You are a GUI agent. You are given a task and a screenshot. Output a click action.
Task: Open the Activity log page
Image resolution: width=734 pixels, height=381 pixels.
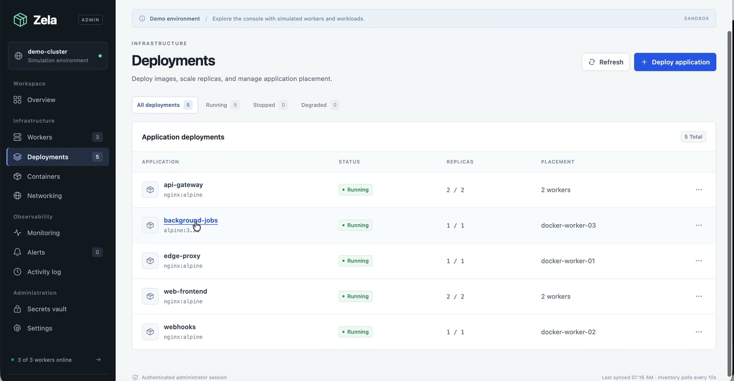(58, 272)
